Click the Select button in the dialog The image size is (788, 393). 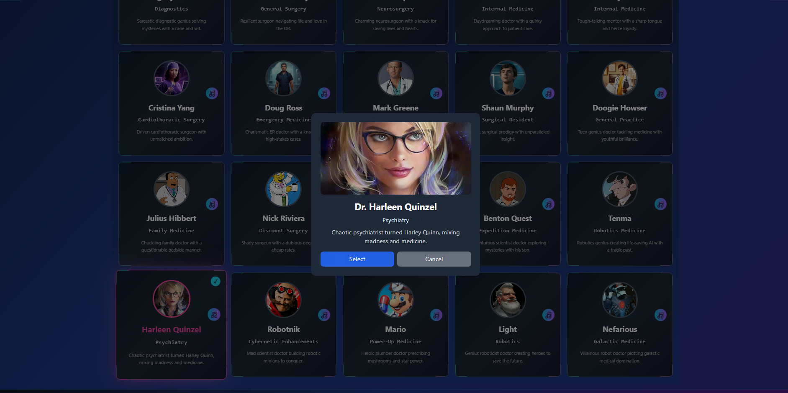click(357, 259)
